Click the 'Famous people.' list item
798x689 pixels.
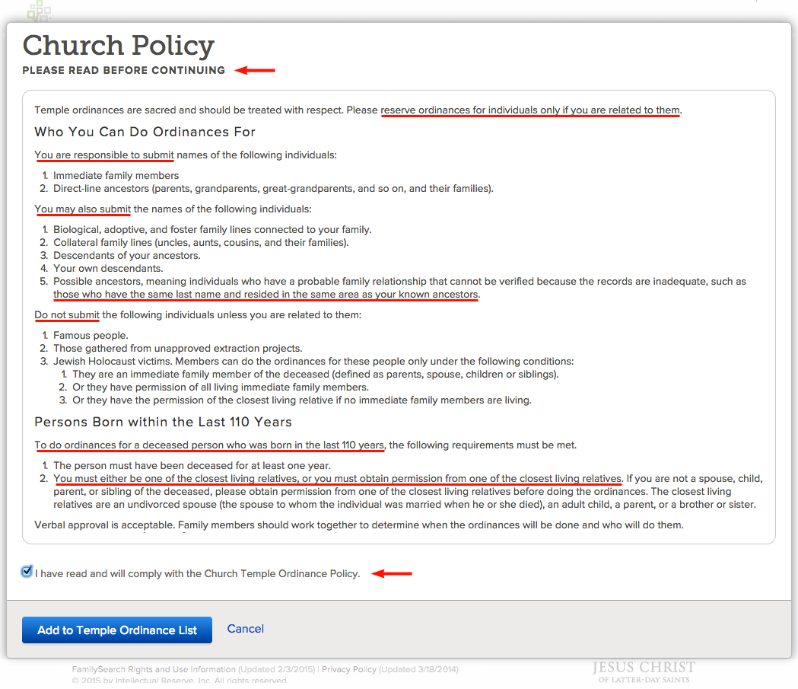[x=91, y=335]
